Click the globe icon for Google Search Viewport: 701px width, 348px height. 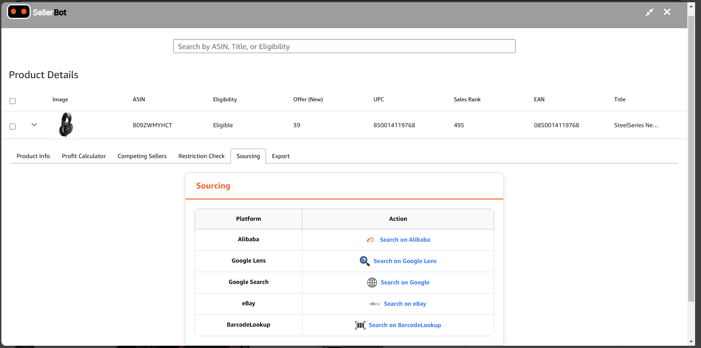tap(372, 283)
